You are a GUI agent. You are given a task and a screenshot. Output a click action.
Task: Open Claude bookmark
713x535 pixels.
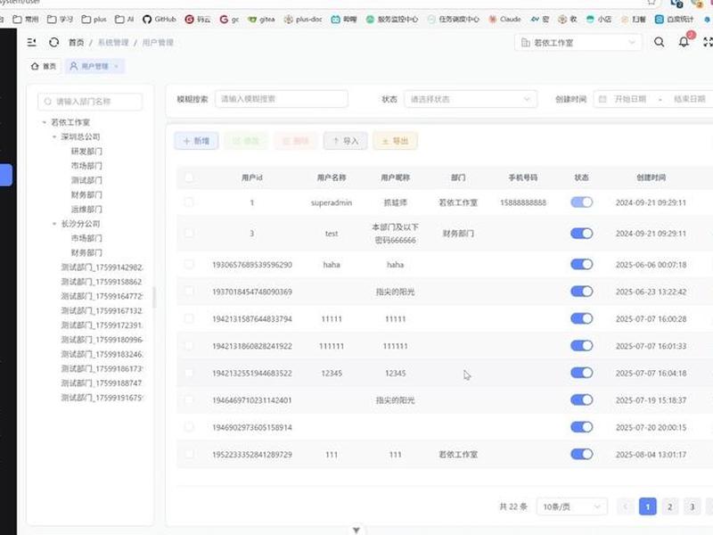pos(504,19)
